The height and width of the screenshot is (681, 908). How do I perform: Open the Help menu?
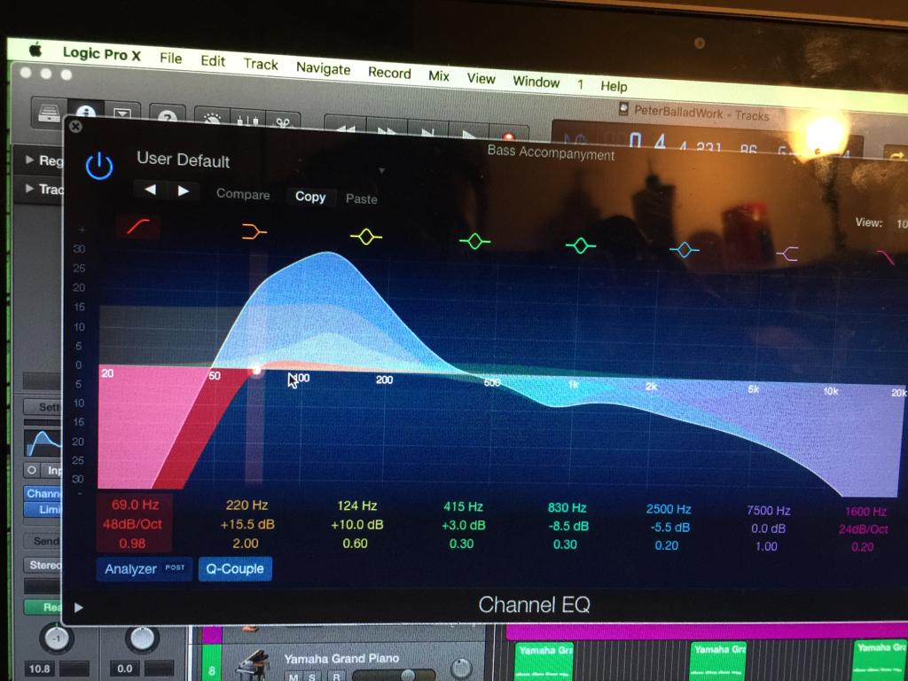pyautogui.click(x=614, y=86)
